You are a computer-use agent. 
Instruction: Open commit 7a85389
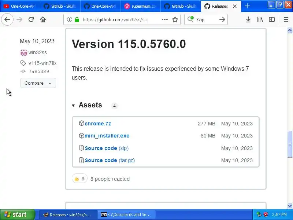(39, 71)
